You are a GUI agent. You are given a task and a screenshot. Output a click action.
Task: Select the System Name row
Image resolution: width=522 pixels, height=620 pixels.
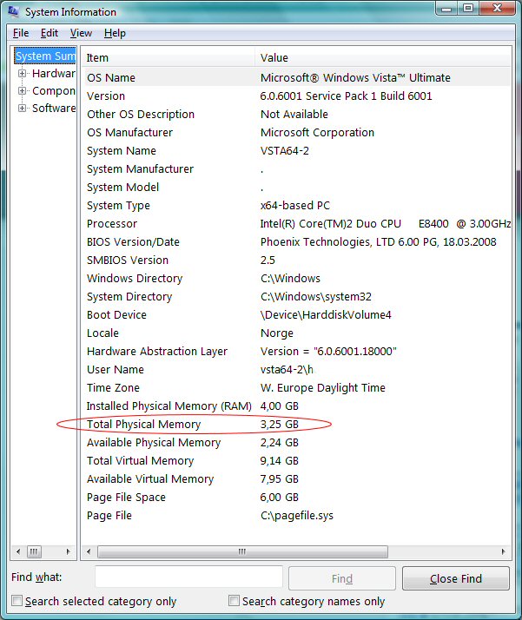point(297,150)
